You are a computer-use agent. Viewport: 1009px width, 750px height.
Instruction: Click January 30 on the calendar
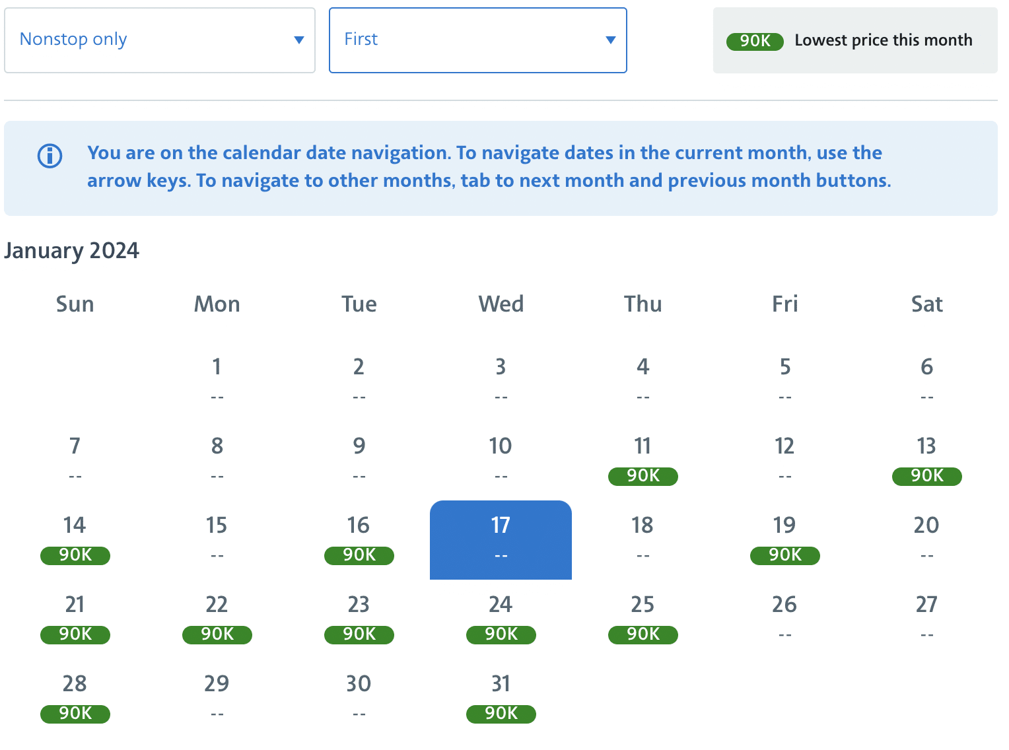[x=359, y=697]
